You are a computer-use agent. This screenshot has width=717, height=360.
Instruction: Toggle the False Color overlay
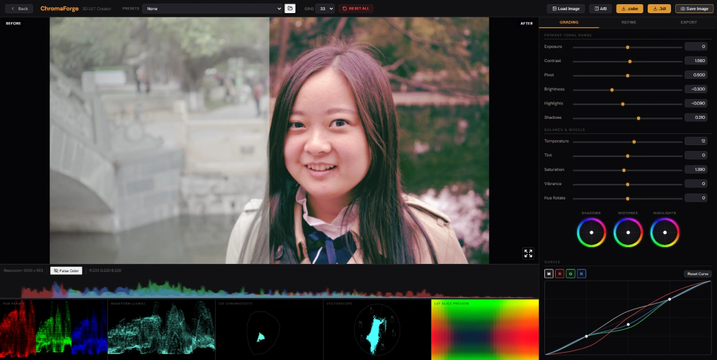pos(66,270)
